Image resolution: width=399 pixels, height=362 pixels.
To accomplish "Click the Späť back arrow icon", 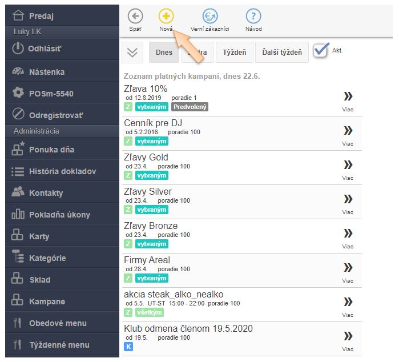I will pyautogui.click(x=135, y=17).
